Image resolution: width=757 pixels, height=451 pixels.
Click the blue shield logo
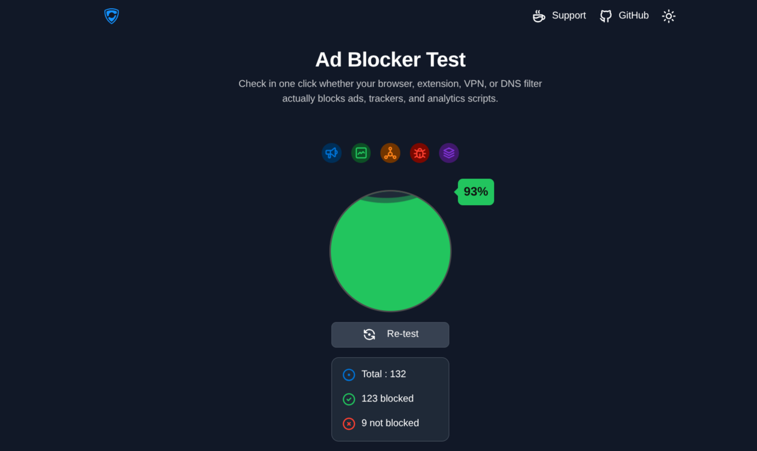coord(112,16)
